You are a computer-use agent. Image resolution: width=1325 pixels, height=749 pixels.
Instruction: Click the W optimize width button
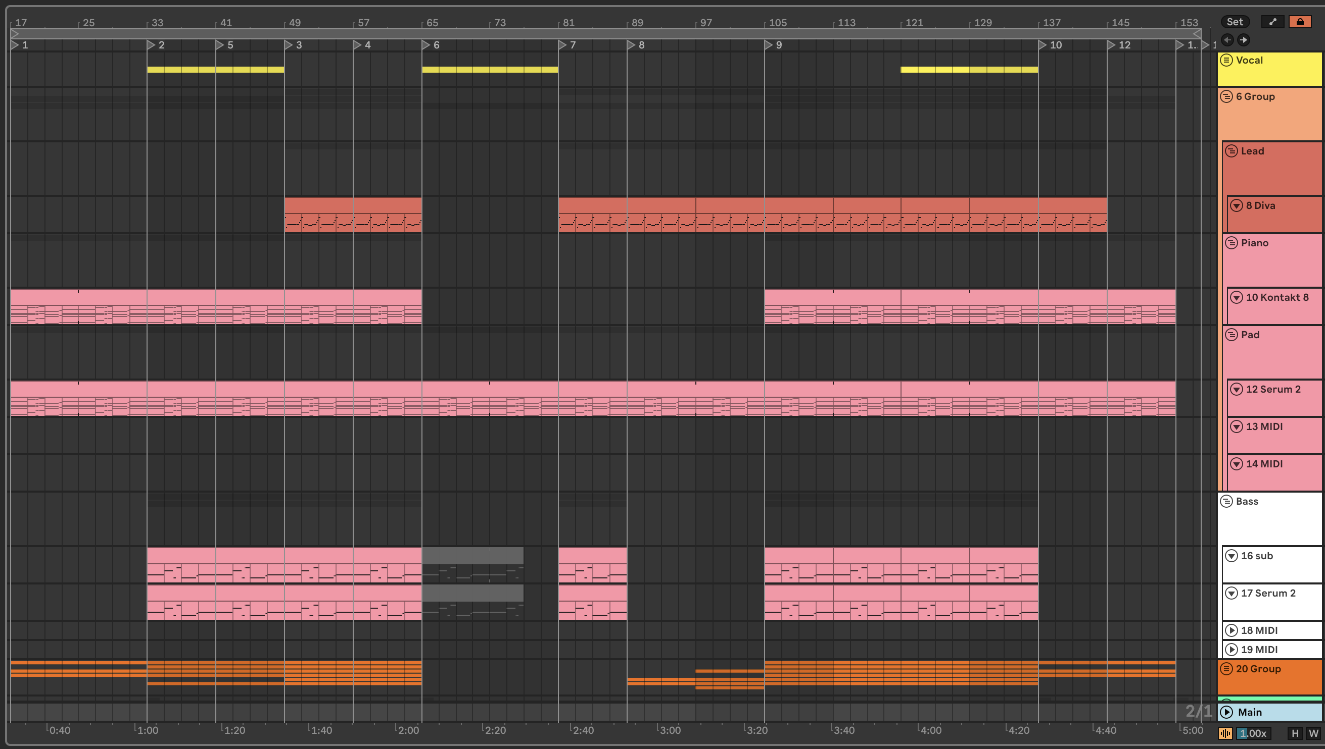tap(1313, 733)
